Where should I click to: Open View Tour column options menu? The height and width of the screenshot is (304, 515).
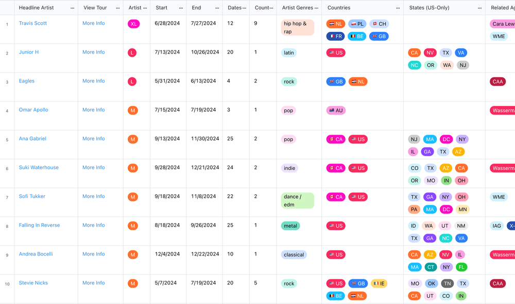click(118, 8)
